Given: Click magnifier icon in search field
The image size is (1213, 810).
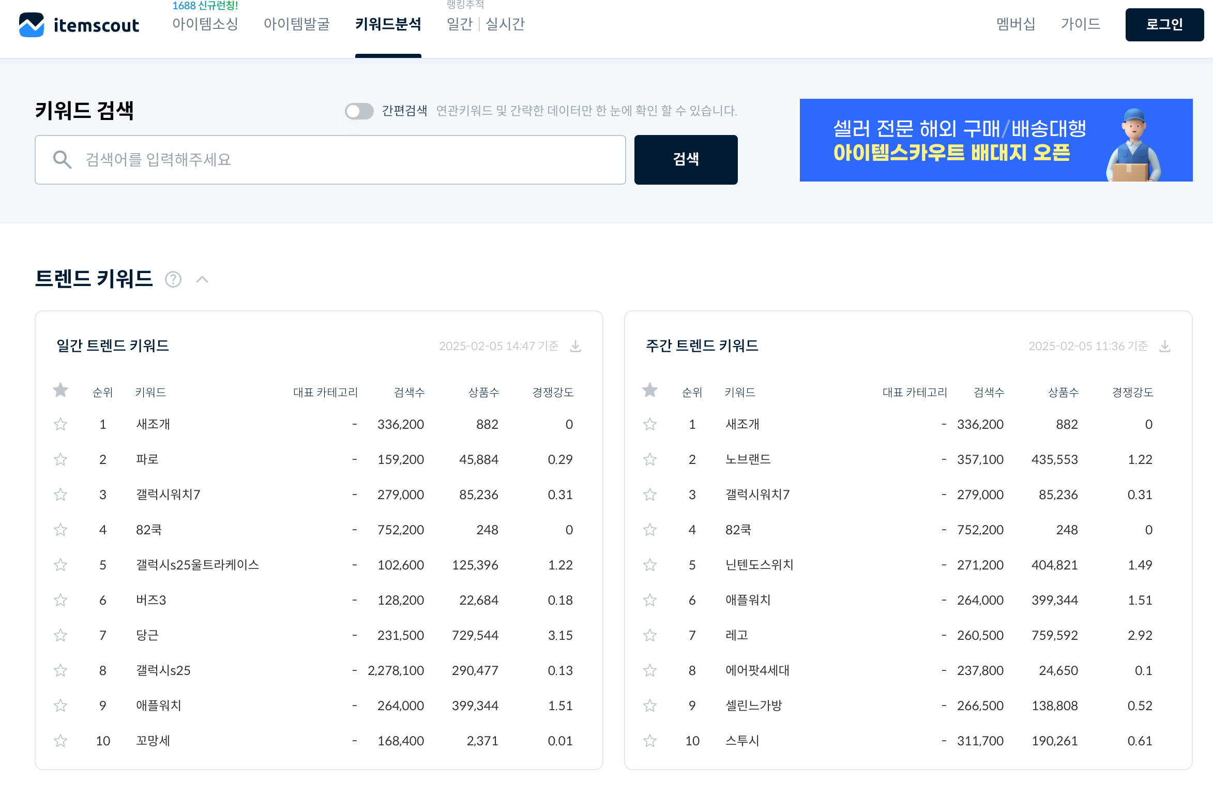Looking at the screenshot, I should 62,160.
